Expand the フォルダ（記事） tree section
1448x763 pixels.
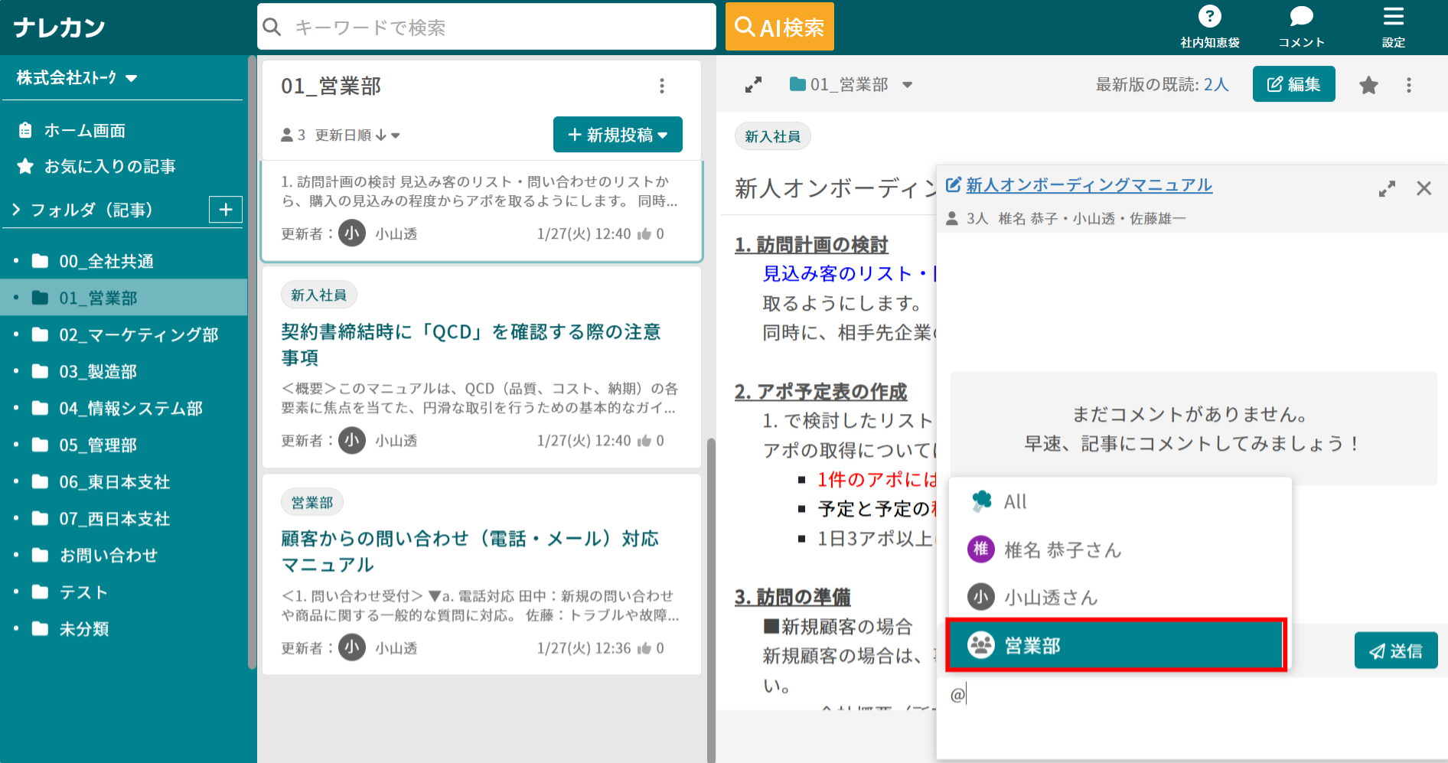coord(16,209)
